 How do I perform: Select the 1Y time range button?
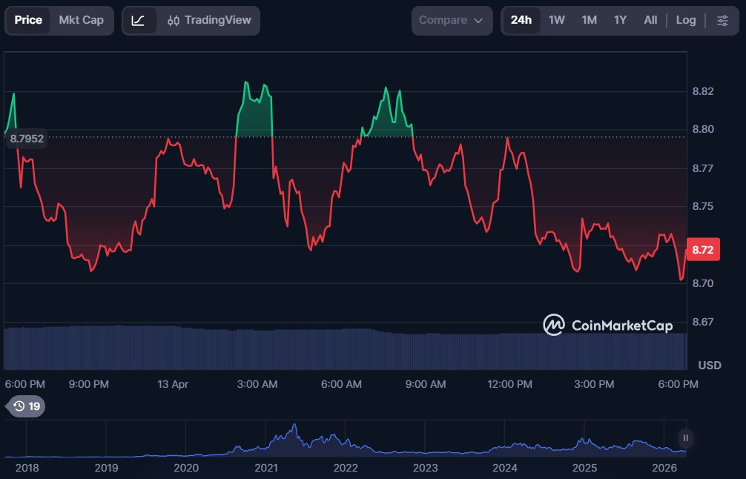coord(619,20)
